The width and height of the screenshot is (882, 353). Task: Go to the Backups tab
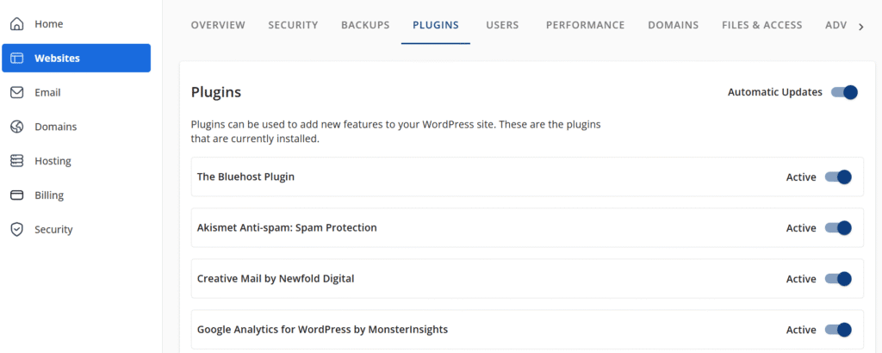point(365,25)
